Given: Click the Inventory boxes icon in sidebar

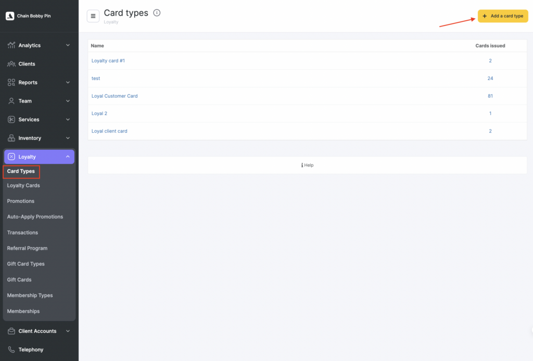Looking at the screenshot, I should pos(11,138).
